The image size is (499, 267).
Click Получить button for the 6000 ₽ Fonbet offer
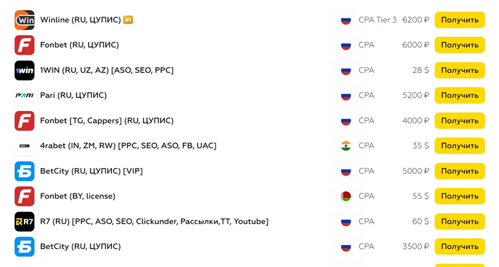click(x=460, y=45)
